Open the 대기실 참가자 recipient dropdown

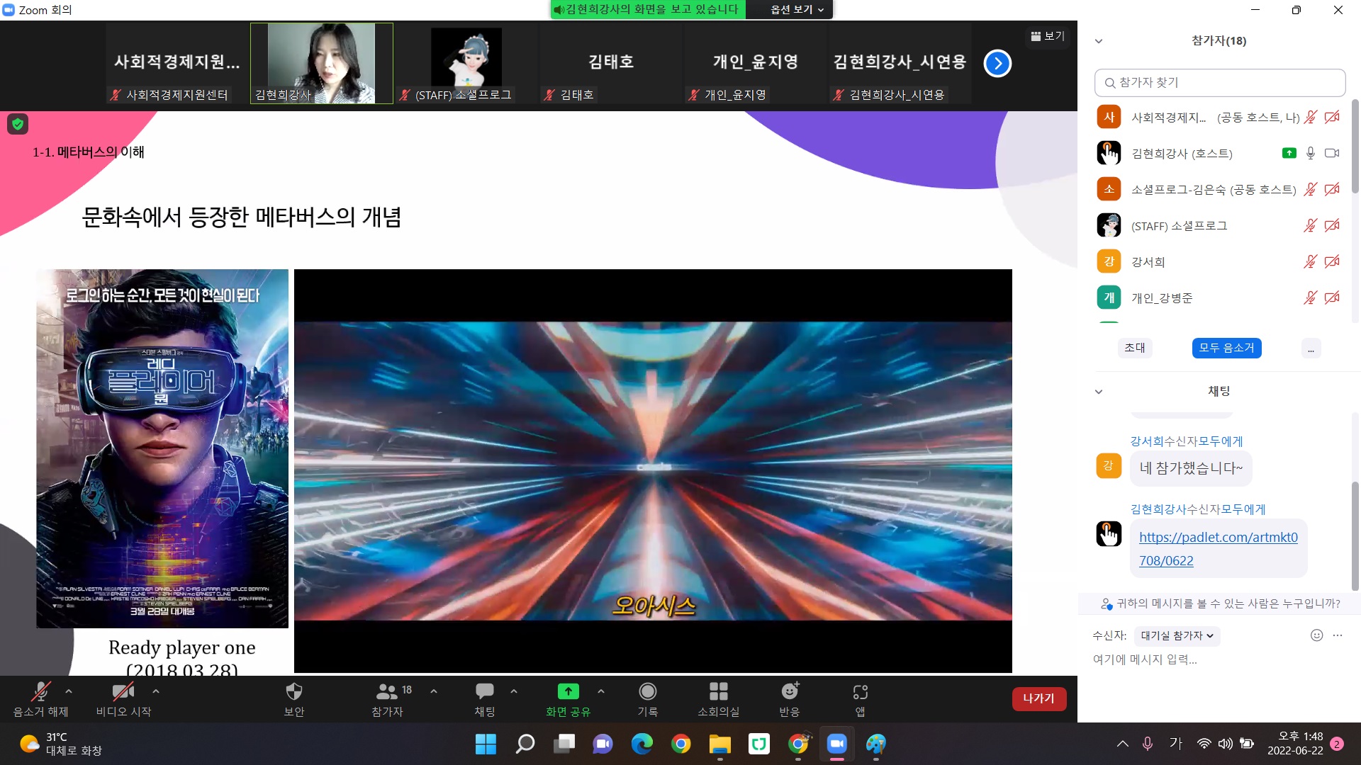pyautogui.click(x=1177, y=636)
